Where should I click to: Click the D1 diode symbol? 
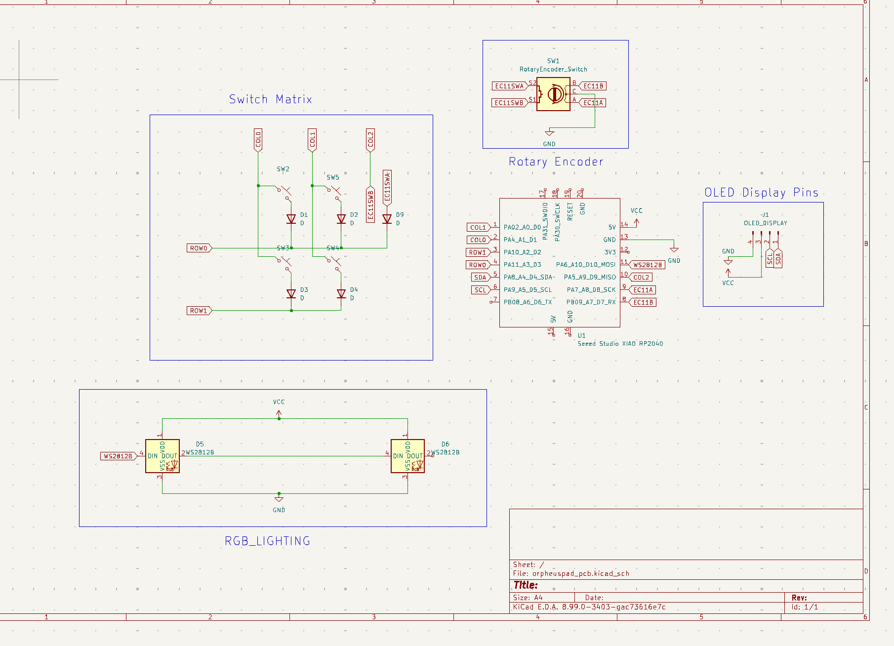[x=291, y=219]
